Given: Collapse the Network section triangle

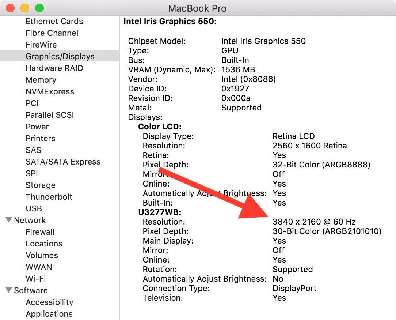Looking at the screenshot, I should (x=9, y=220).
